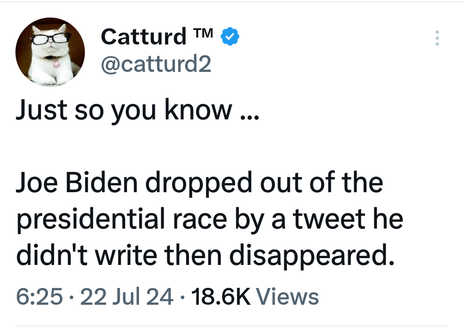Open the Catturd display name link
463x327 pixels.
(144, 37)
